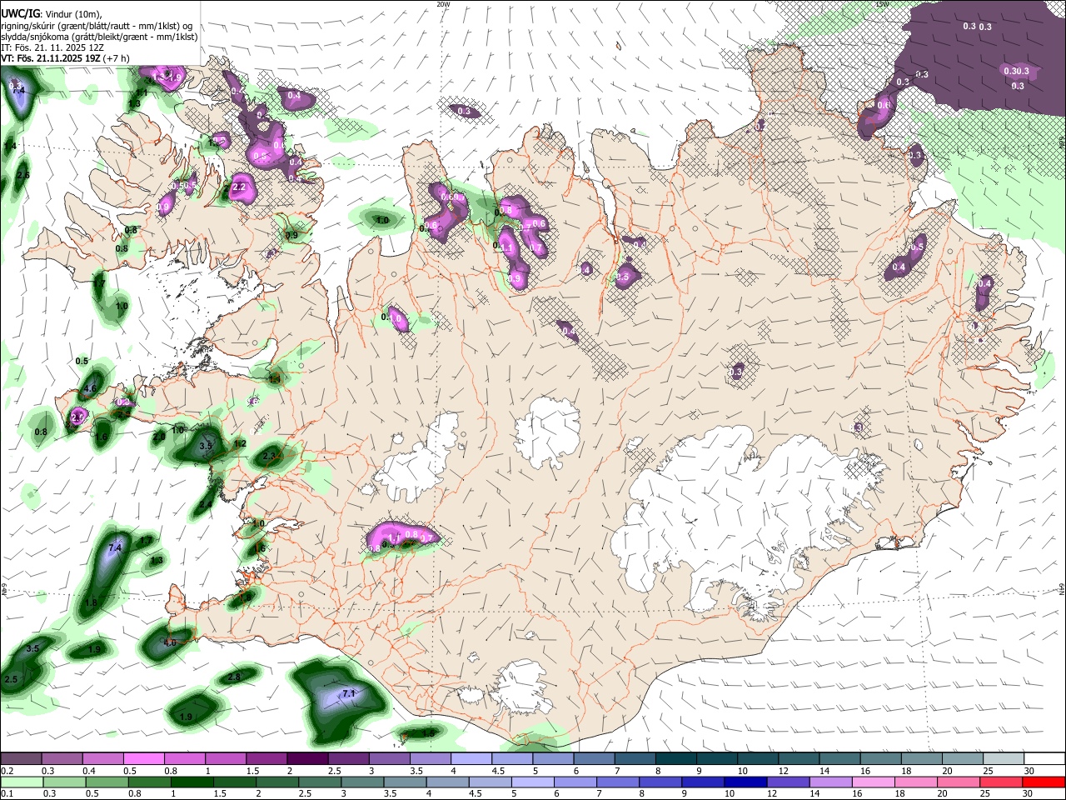Click the 'IT: Fös. 21. 11. 2025 12Z' line
1066x800 pixels.
click(51, 48)
